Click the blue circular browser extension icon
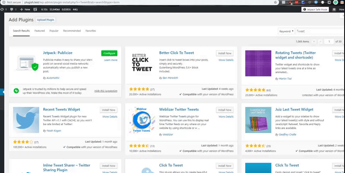 [316, 3]
